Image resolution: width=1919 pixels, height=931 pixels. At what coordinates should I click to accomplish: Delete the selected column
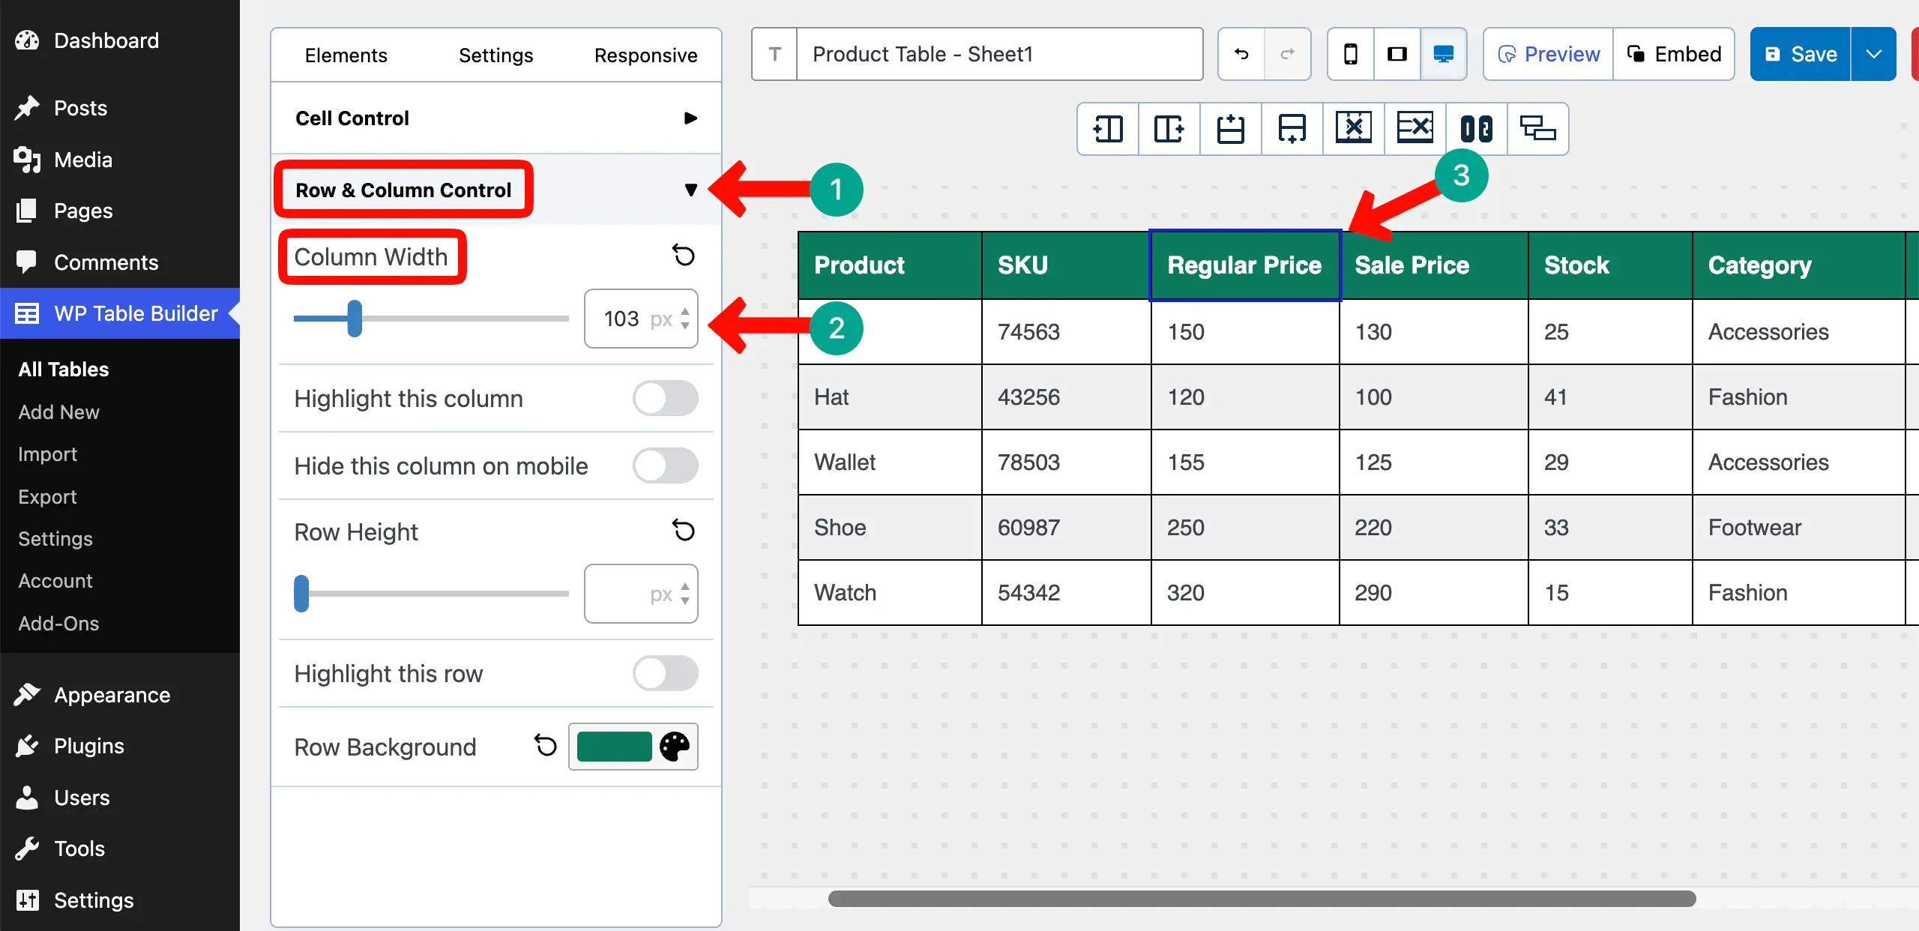(1353, 128)
